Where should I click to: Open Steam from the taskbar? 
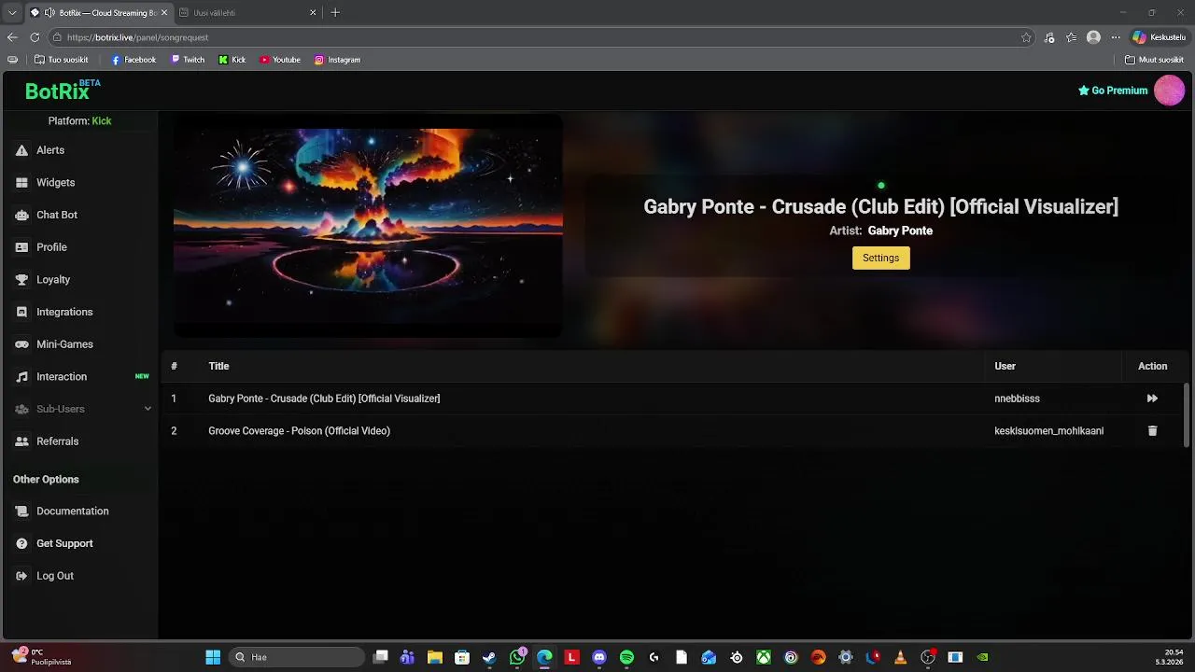click(489, 657)
